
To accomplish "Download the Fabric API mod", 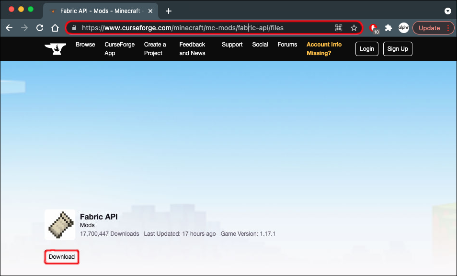I will coord(61,257).
